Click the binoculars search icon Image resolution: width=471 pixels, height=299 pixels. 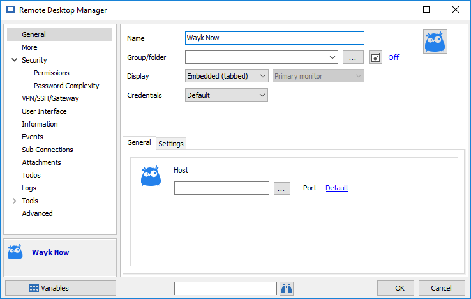pyautogui.click(x=287, y=289)
